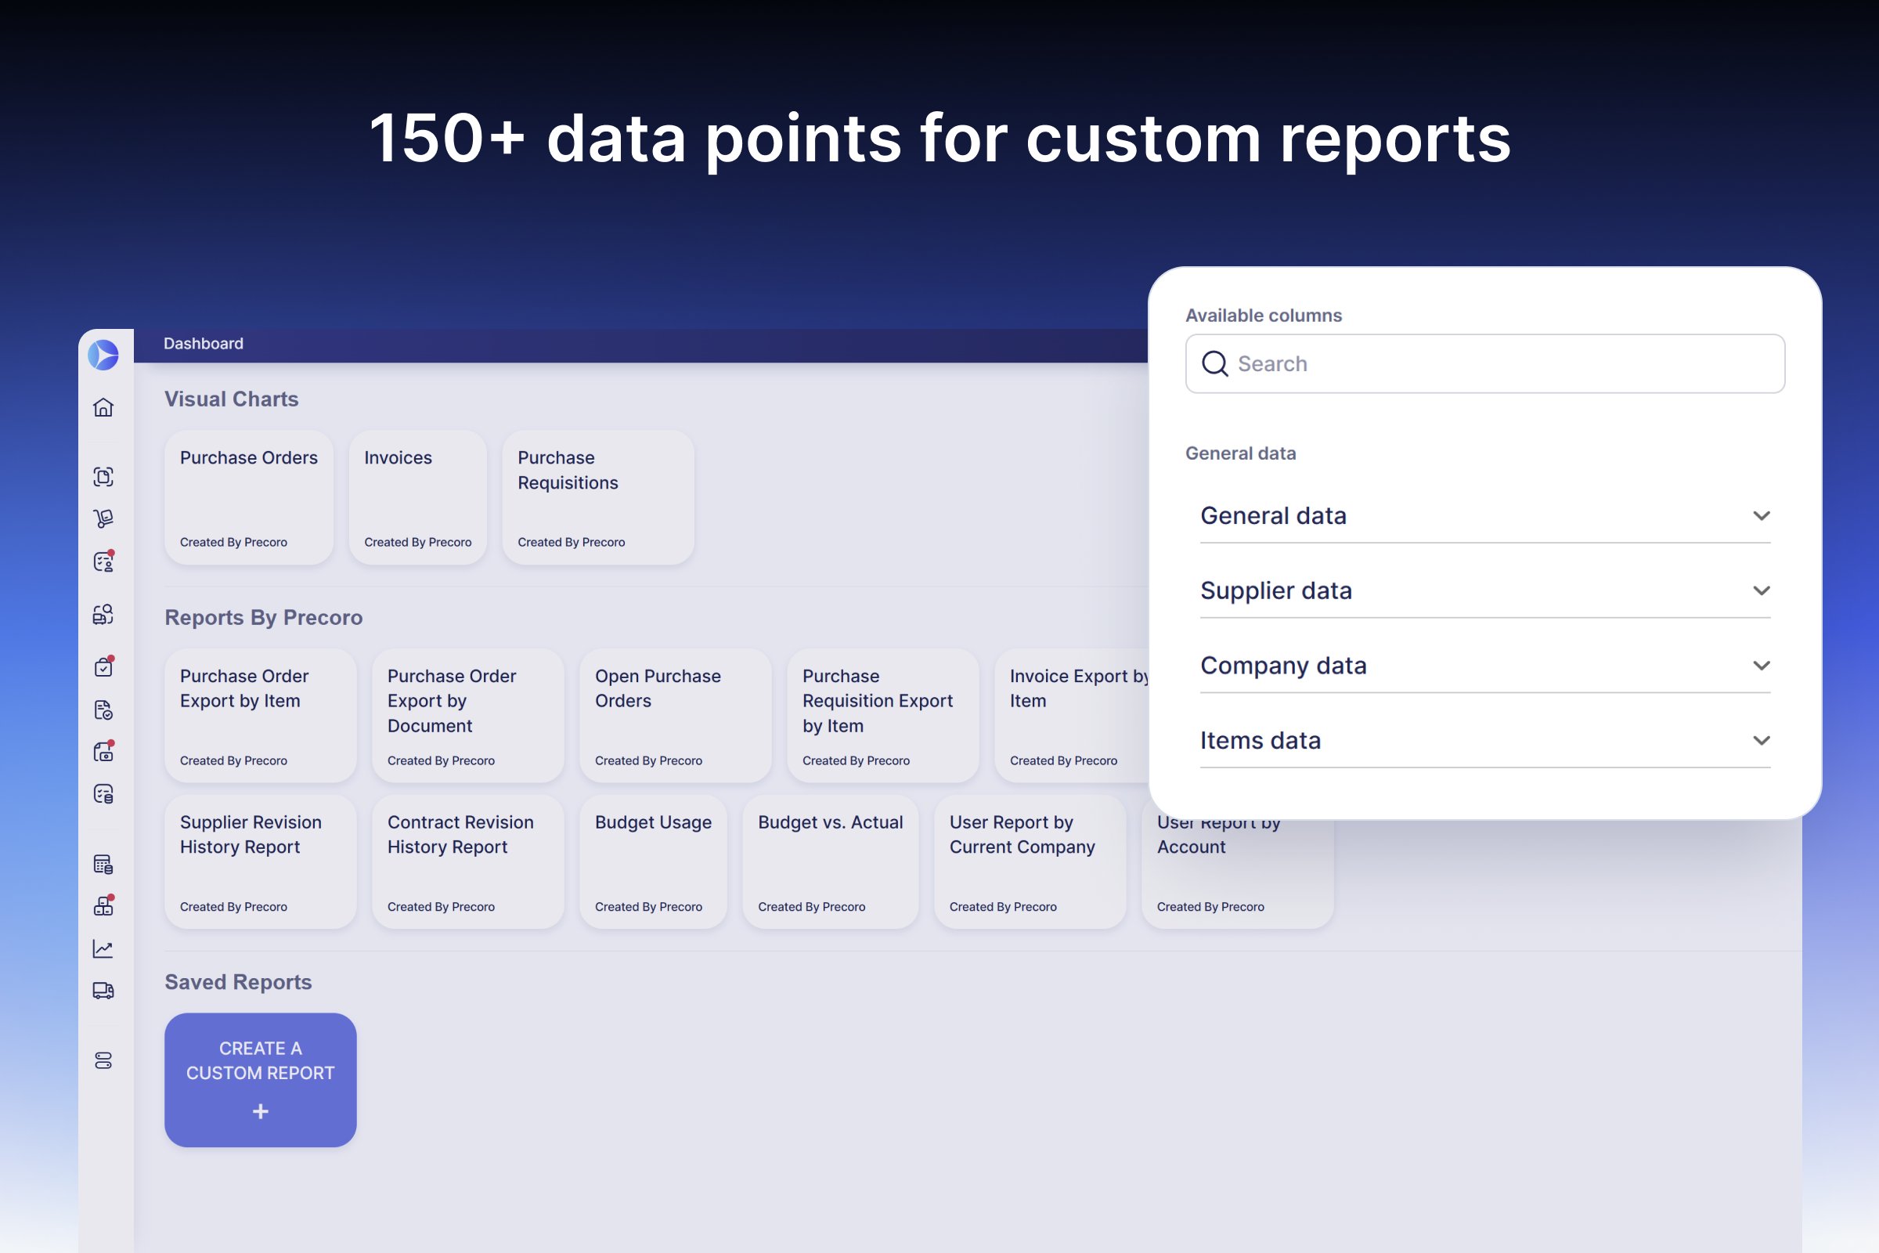The height and width of the screenshot is (1253, 1879).
Task: Open the calculator budget icon in sidebar
Action: click(x=104, y=864)
